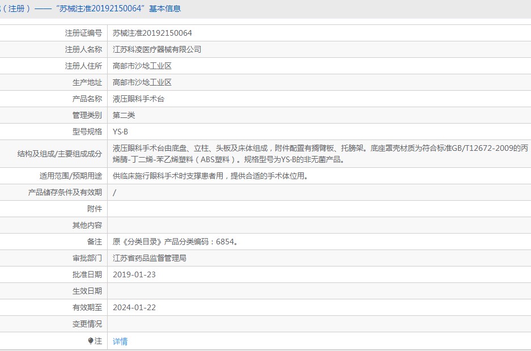Select 江苏省药品监督管理局
531x351 pixels.
click(x=150, y=258)
